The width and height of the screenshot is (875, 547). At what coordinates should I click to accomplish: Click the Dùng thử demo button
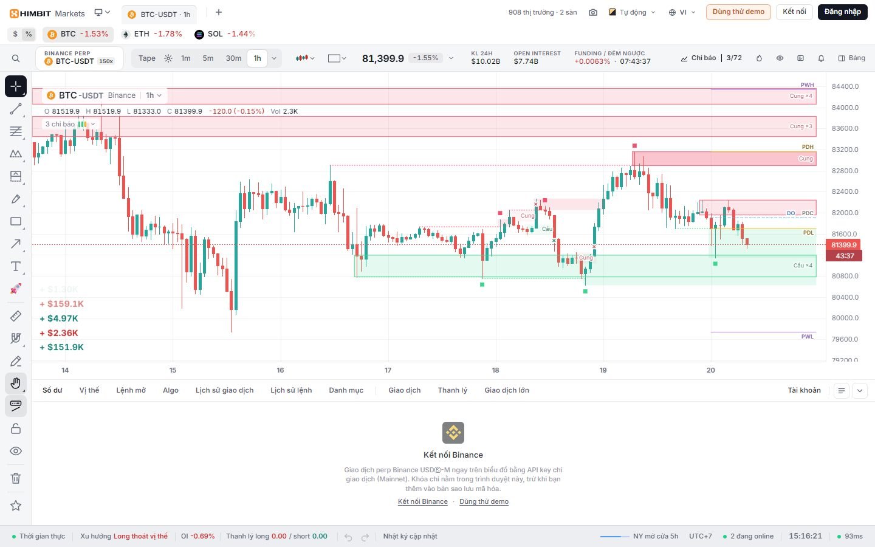(738, 12)
